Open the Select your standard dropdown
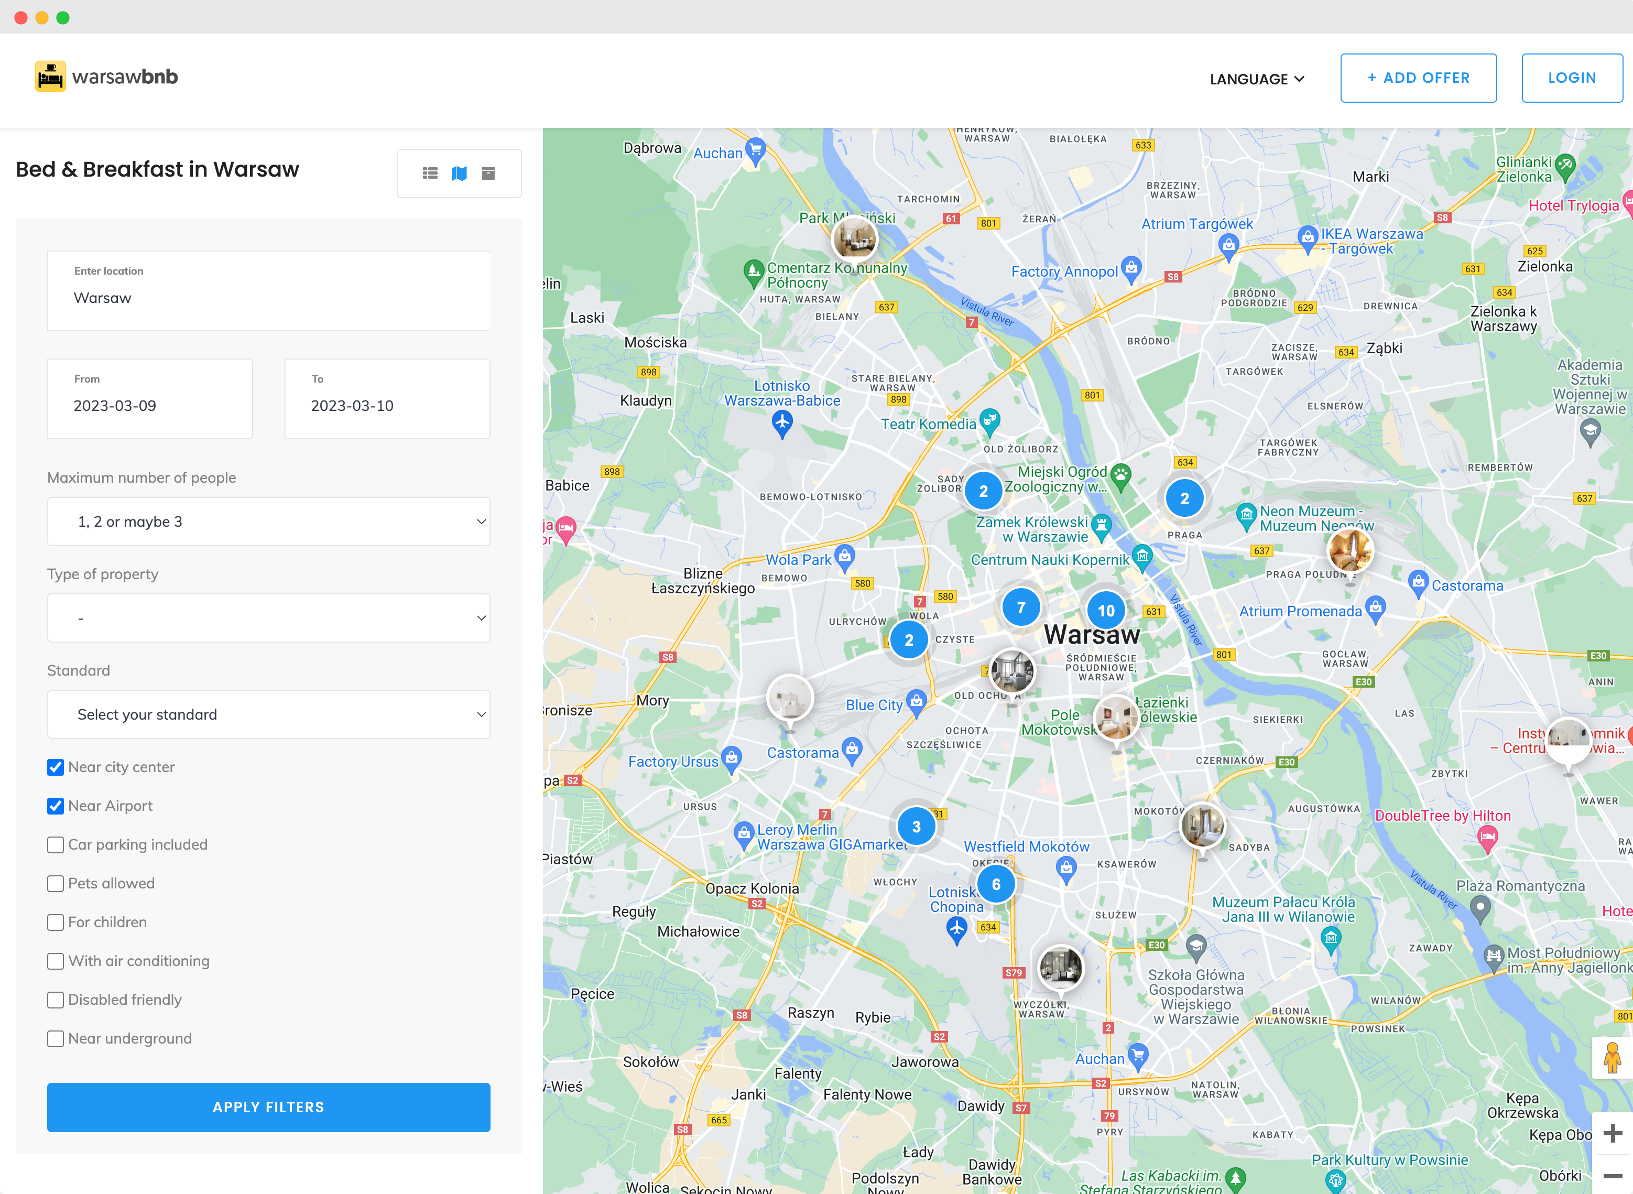1633x1194 pixels. click(268, 715)
